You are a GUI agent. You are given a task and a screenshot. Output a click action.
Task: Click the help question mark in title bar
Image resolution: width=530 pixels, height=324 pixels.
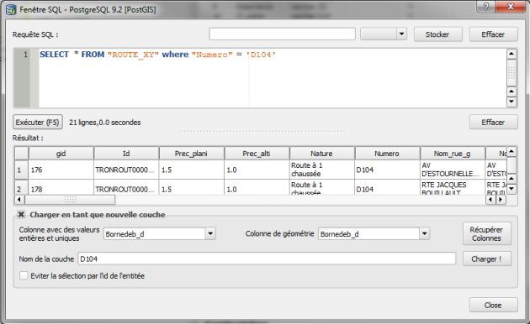point(486,7)
